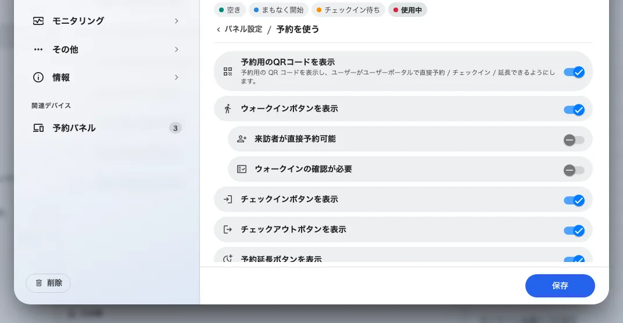Select the チェックイン待ち status chip
This screenshot has width=623, height=323.
tap(348, 10)
